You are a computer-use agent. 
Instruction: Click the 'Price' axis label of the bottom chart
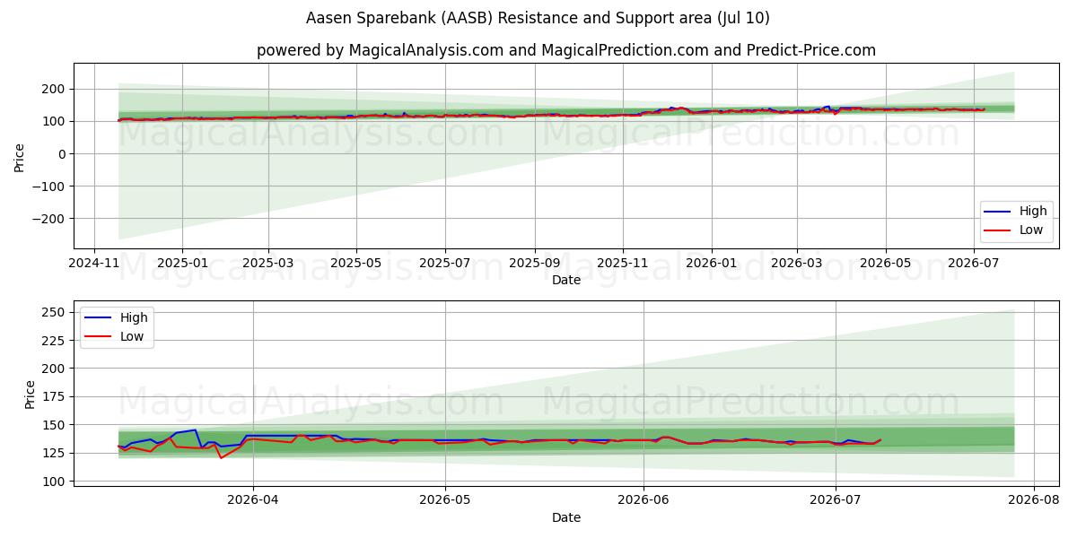pyautogui.click(x=30, y=394)
